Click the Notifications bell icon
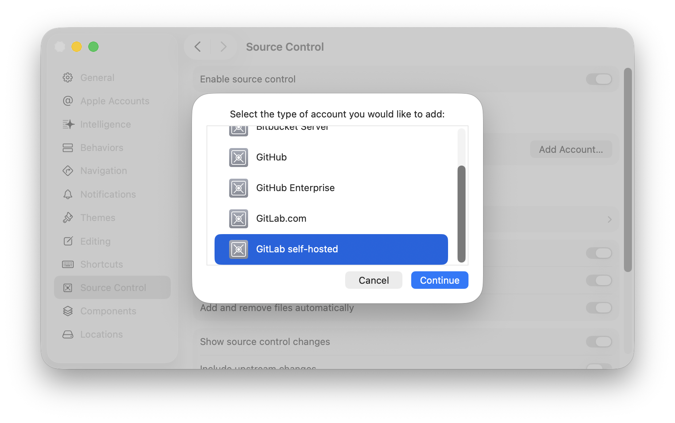675x423 pixels. [68, 194]
